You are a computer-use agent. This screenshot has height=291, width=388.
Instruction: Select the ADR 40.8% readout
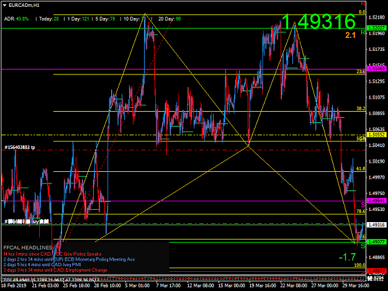(16, 19)
